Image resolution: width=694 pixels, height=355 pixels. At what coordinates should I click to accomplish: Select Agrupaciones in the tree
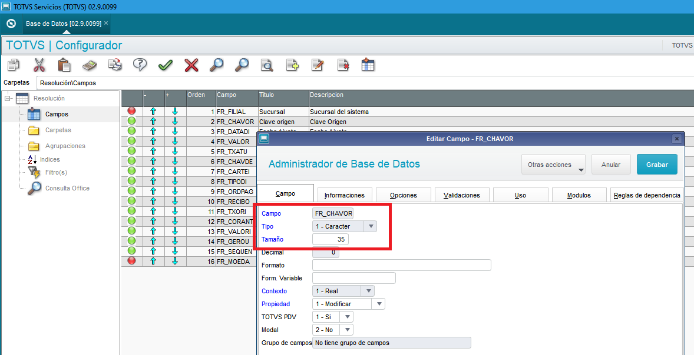click(x=65, y=146)
